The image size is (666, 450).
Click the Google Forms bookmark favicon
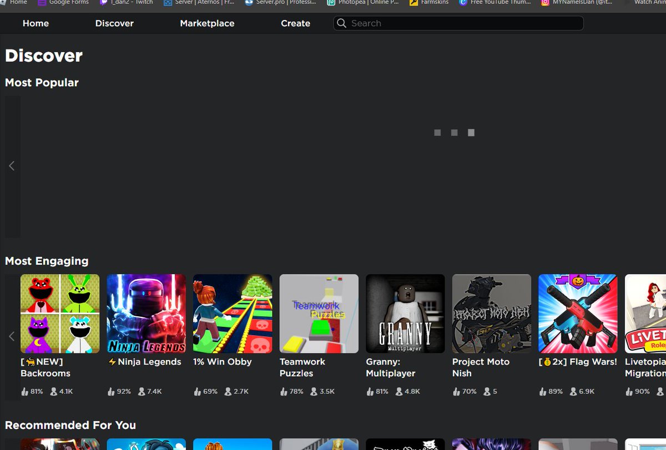coord(42,2)
